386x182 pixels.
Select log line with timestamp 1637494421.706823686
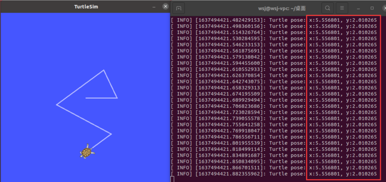(x=274, y=106)
